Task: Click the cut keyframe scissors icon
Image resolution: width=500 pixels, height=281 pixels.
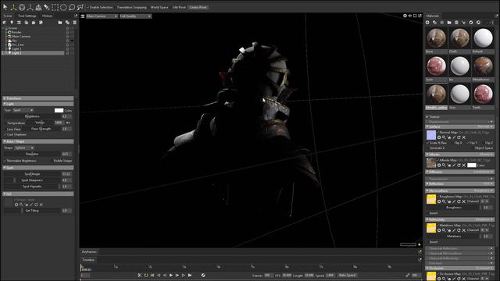Action: pos(139,275)
